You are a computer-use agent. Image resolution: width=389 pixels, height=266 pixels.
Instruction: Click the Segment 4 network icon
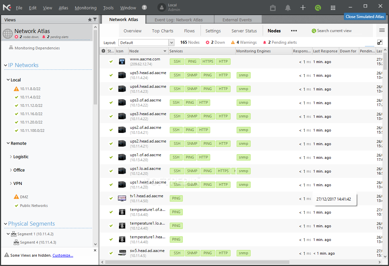point(16,242)
